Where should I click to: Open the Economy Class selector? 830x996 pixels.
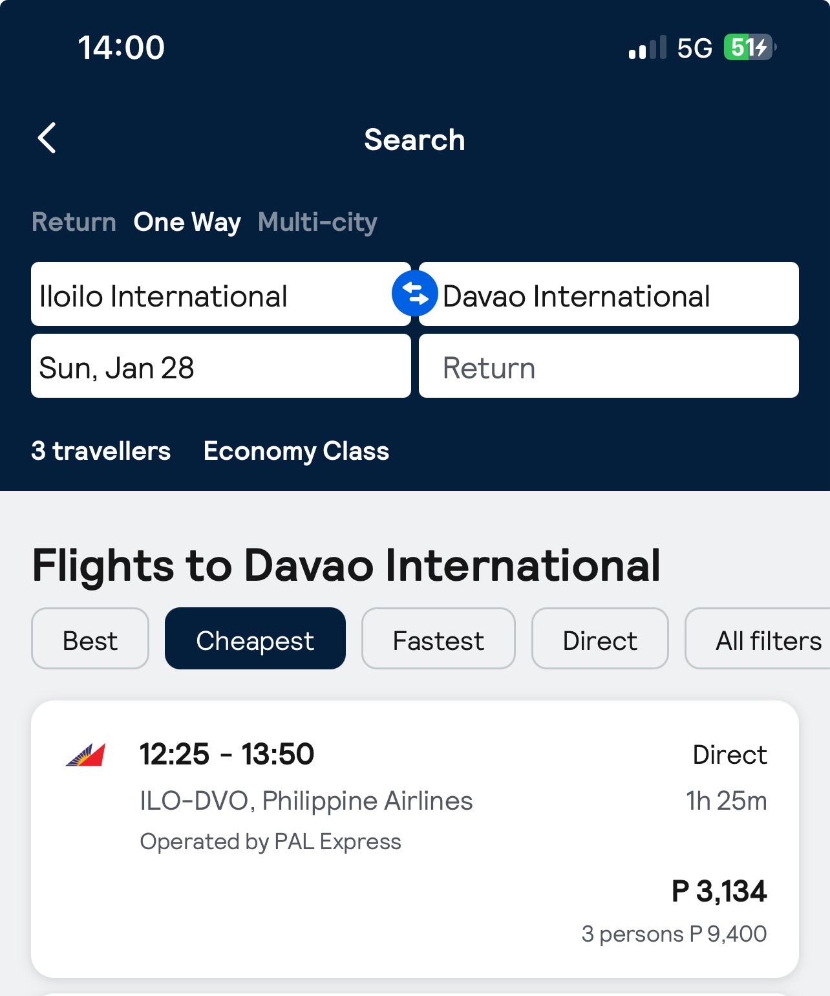tap(296, 451)
